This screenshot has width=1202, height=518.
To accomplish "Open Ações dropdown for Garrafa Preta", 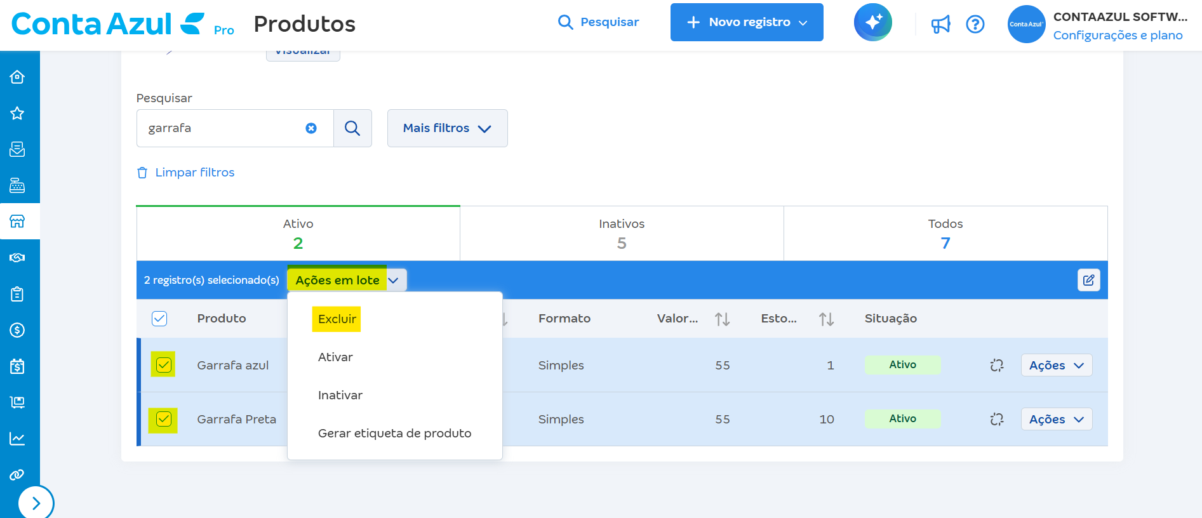I will click(1056, 419).
